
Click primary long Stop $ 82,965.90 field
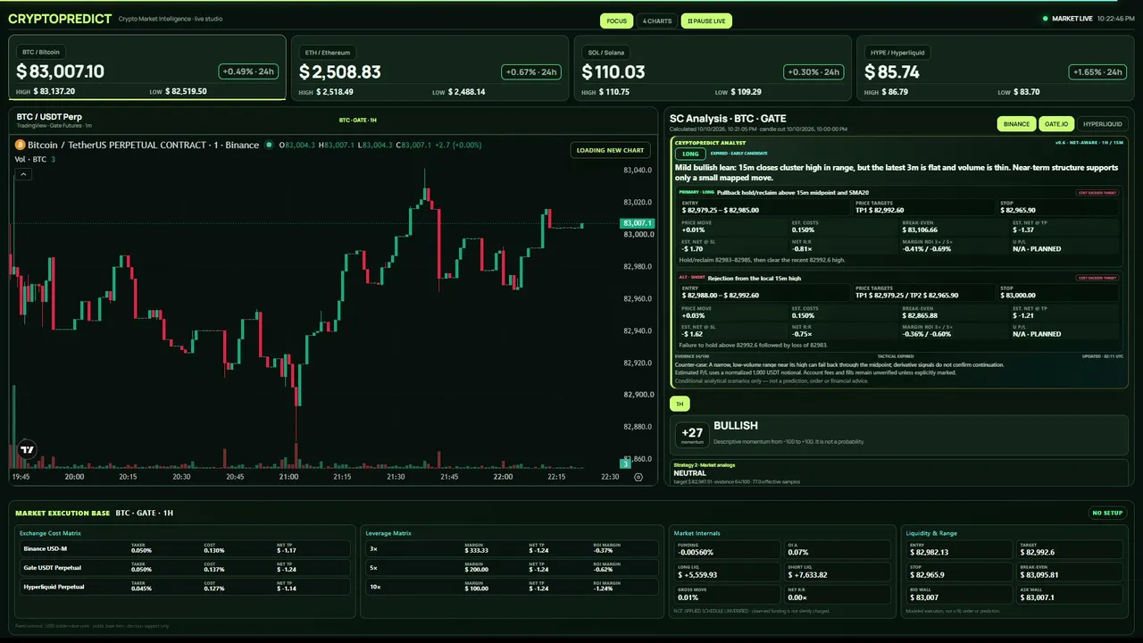coord(1056,207)
